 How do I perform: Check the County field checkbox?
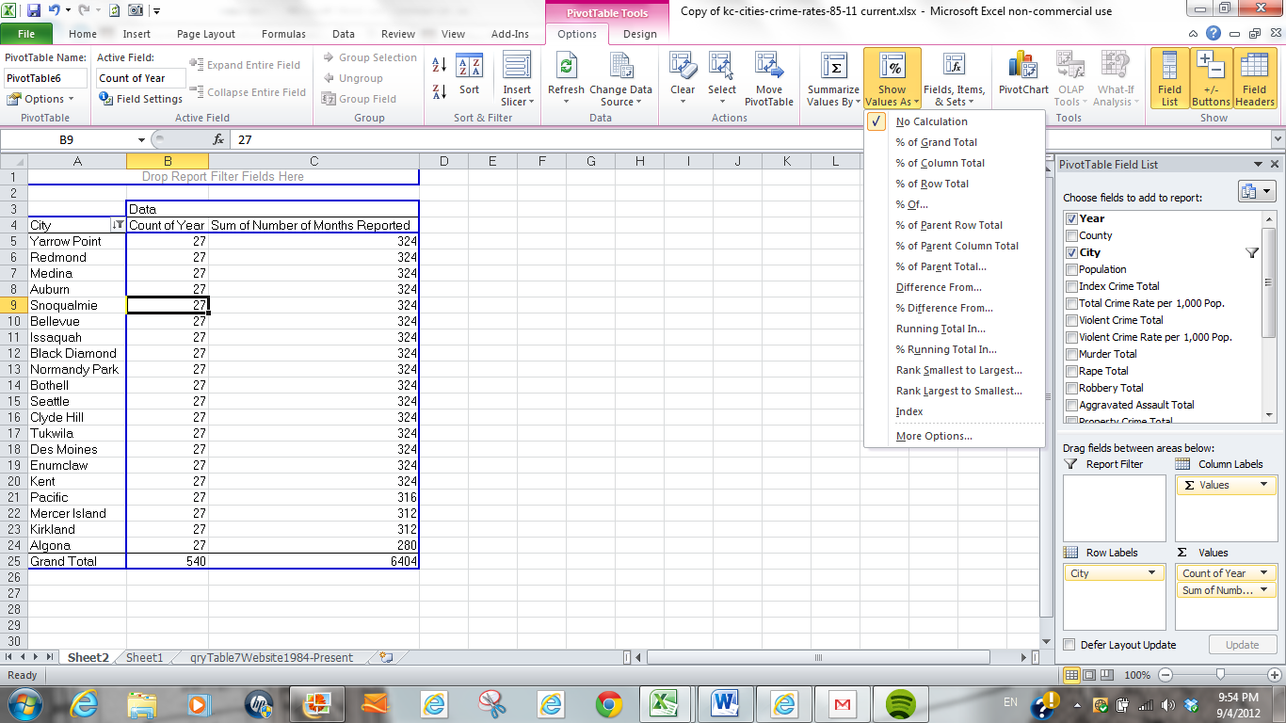point(1071,235)
